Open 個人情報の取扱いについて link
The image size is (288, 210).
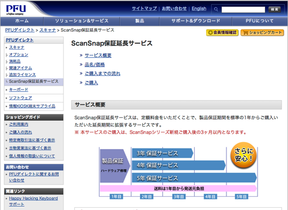pyautogui.click(x=32, y=156)
